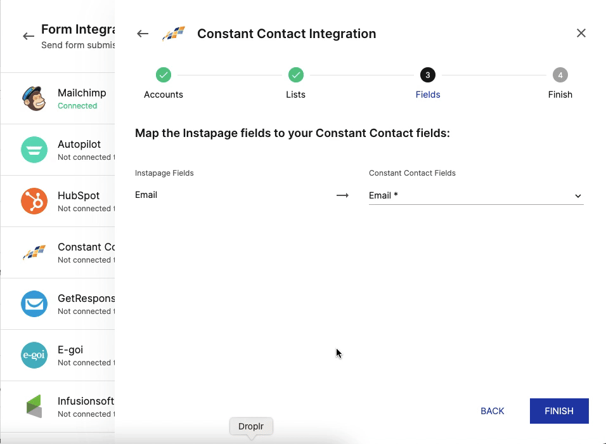Screen dimensions: 606x444
Task: Click the Email label under Instapage Fields
Action: 146,195
